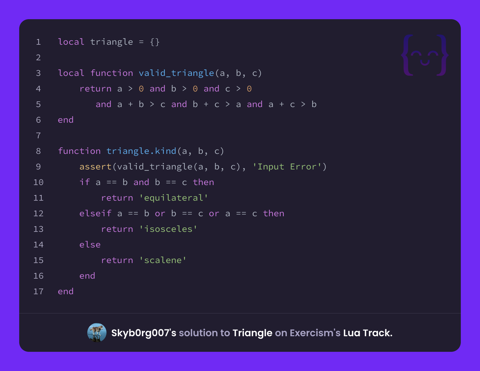Click the "elseif" keyword on line 12
The height and width of the screenshot is (371, 480).
pyautogui.click(x=95, y=214)
